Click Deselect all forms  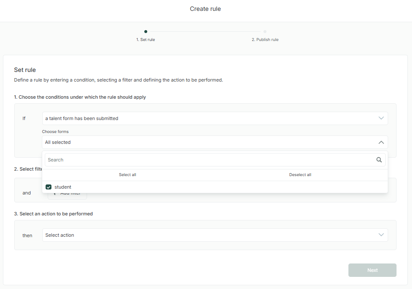click(300, 175)
